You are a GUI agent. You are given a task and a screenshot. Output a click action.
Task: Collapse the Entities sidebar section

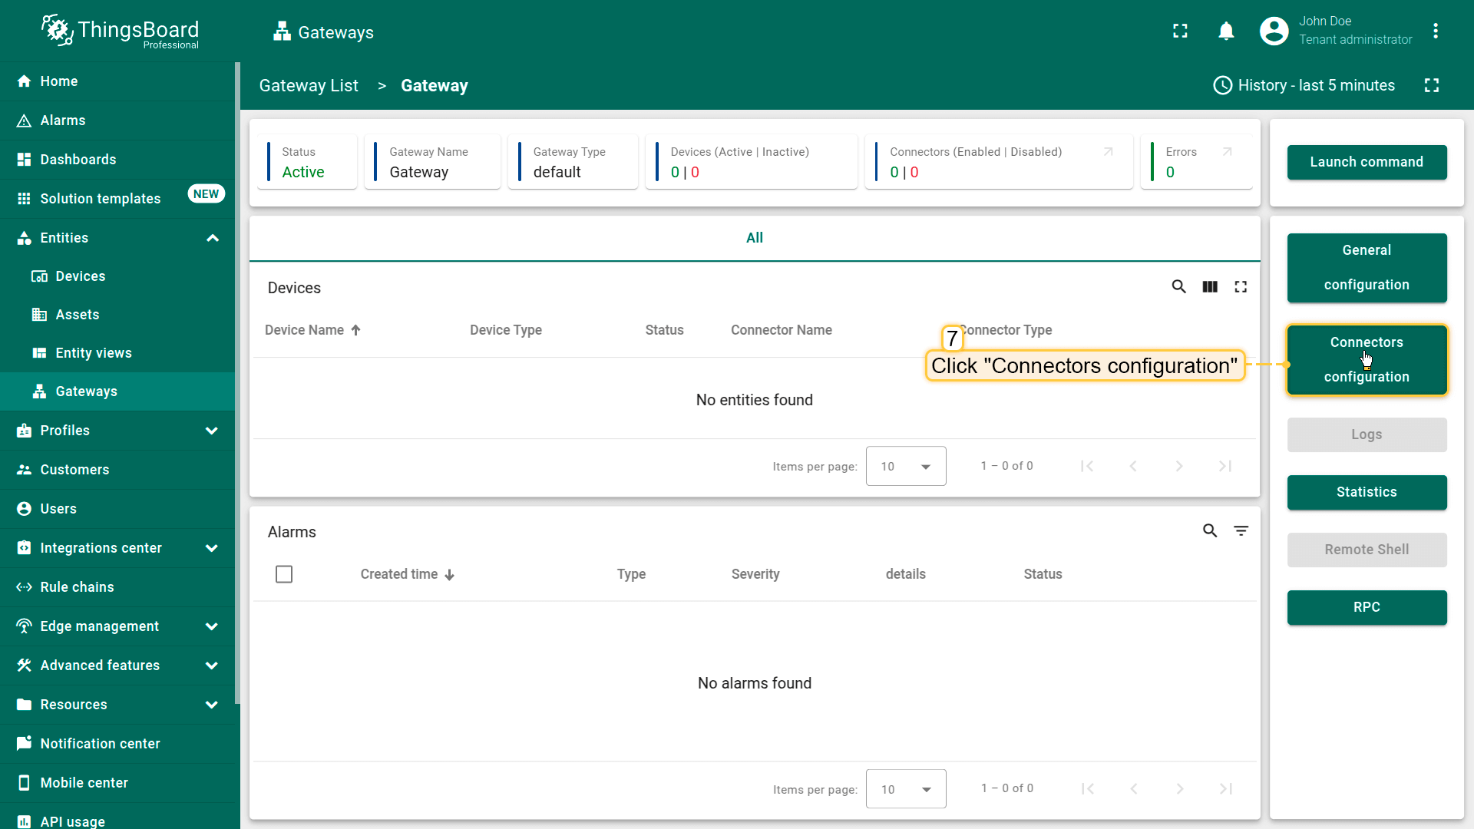pos(213,238)
